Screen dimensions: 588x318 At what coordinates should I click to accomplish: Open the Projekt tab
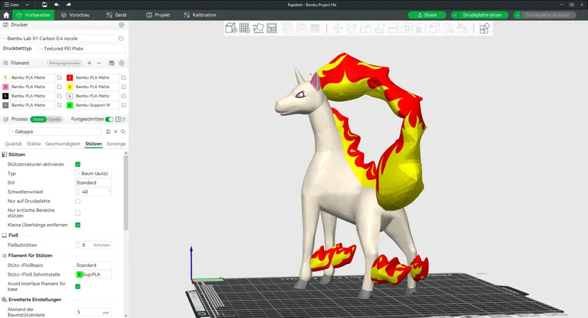point(158,15)
